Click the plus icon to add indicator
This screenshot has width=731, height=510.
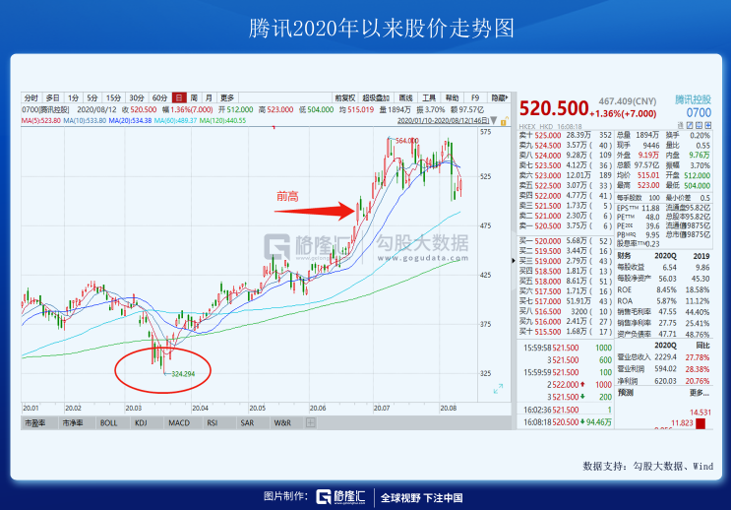[x=311, y=423]
